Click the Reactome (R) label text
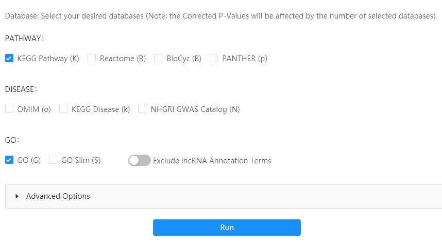This screenshot has height=244, width=442. coord(123,59)
